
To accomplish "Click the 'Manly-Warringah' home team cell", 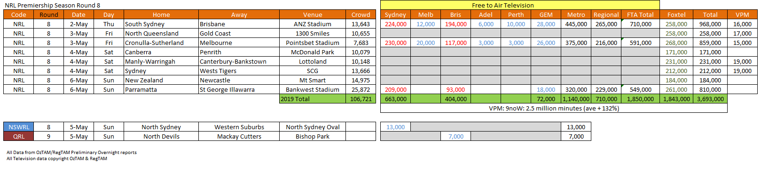I will coord(161,61).
